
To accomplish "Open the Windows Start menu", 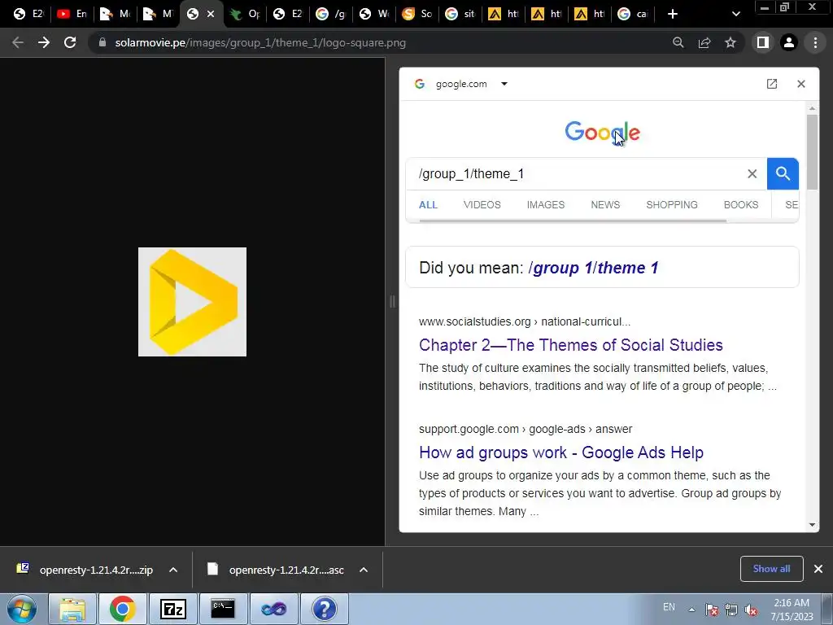I will click(21, 609).
